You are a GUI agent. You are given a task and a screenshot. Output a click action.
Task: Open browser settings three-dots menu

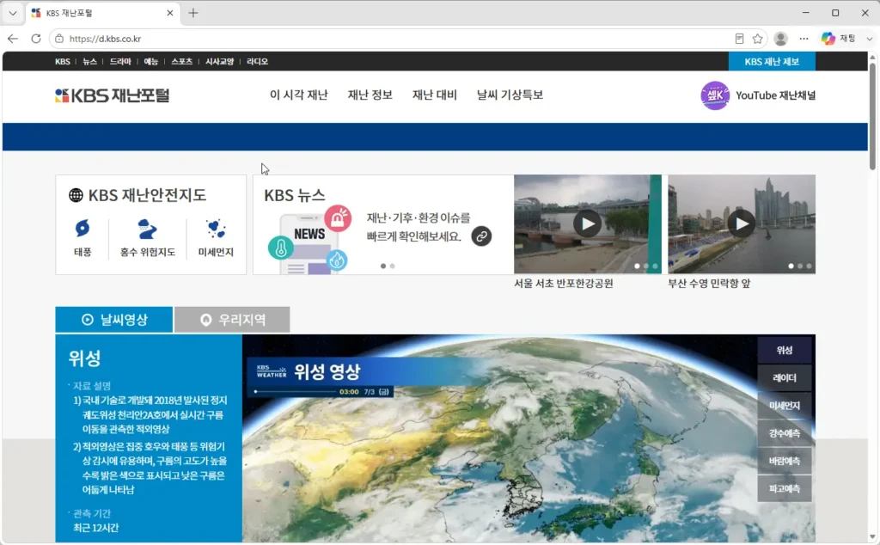pos(804,39)
